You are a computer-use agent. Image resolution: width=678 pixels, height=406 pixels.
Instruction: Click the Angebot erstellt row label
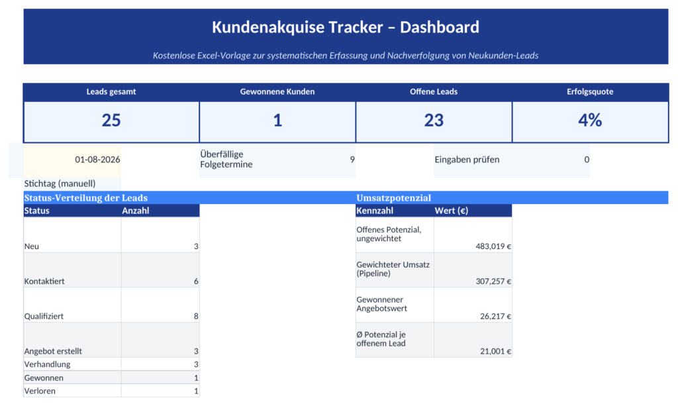pos(53,351)
